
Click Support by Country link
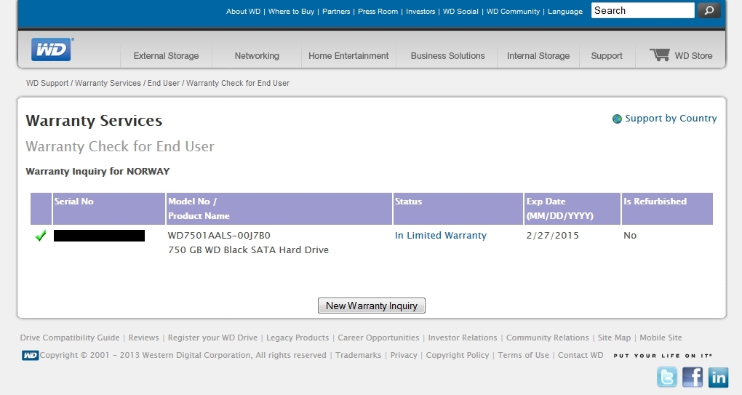tap(671, 119)
